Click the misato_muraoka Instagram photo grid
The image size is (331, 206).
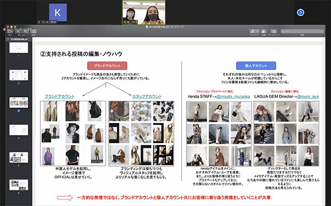[219, 134]
